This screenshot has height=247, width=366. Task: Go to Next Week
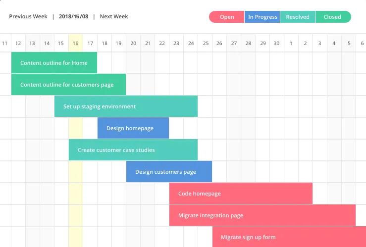[114, 16]
